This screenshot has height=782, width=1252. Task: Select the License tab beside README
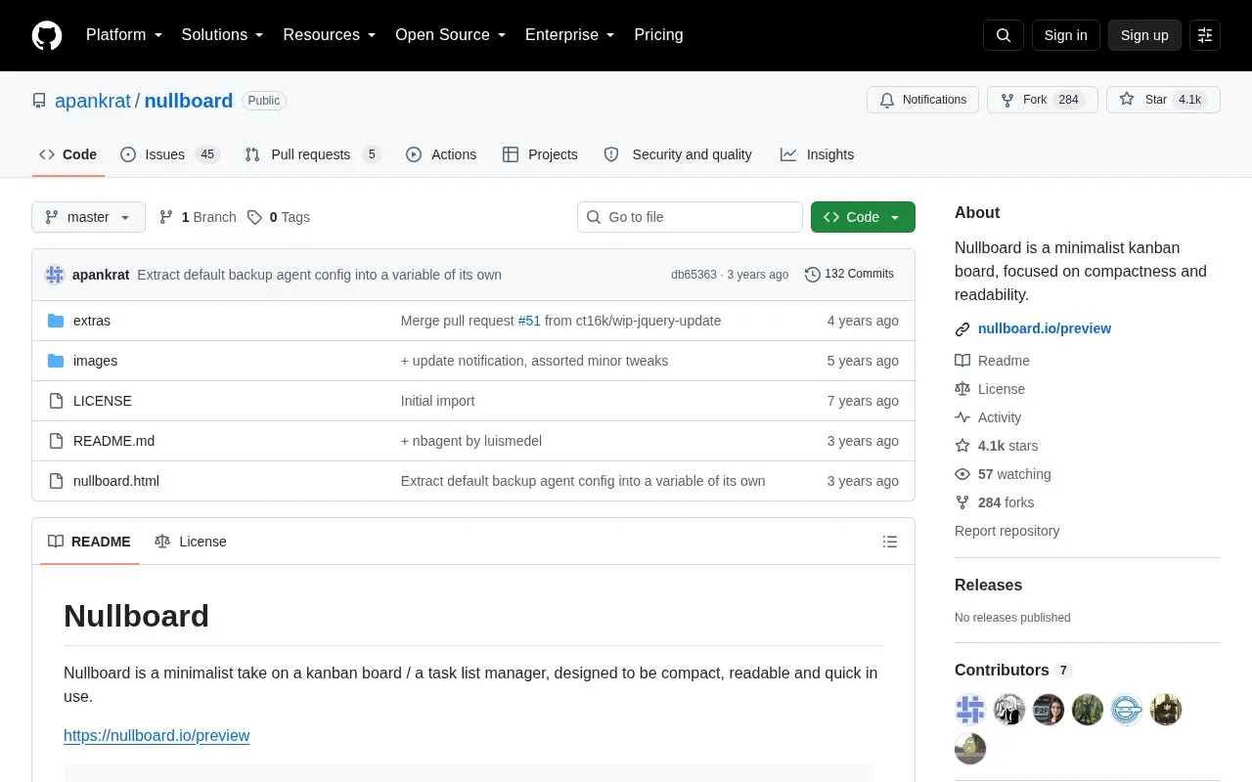click(191, 542)
